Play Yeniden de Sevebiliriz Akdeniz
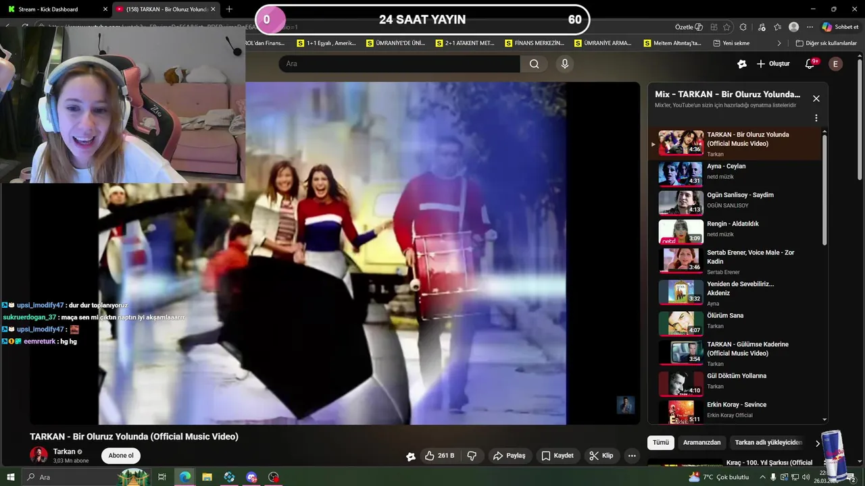This screenshot has width=865, height=486. click(737, 293)
